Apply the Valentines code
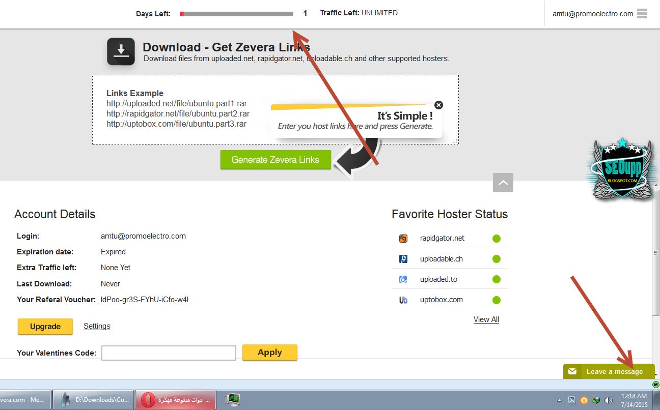This screenshot has width=660, height=410. [270, 352]
